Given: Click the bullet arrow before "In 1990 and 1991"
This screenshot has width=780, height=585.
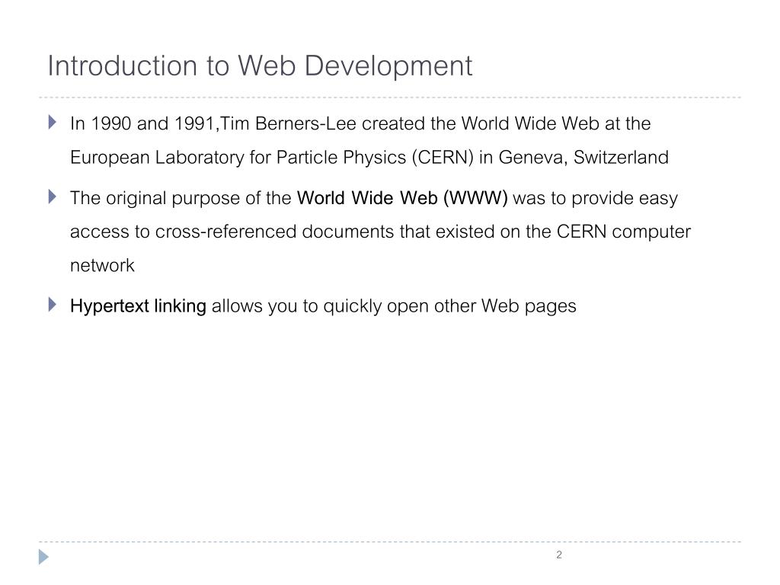Looking at the screenshot, I should [53, 122].
